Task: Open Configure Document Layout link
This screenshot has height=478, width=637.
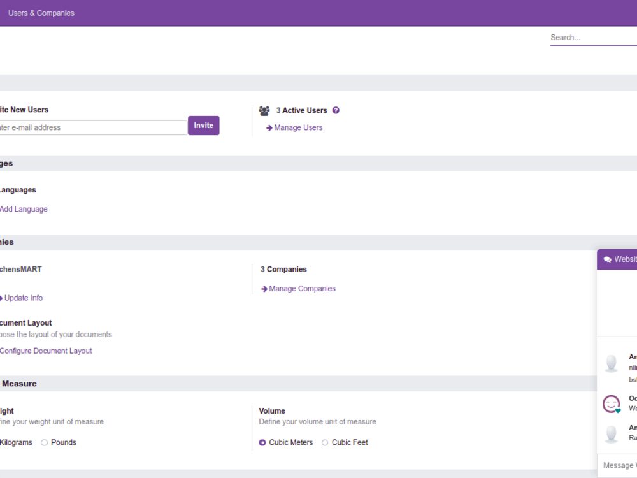Action: pyautogui.click(x=46, y=351)
